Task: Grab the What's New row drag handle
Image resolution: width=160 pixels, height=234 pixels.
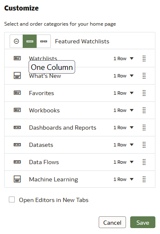Action: pos(144,76)
